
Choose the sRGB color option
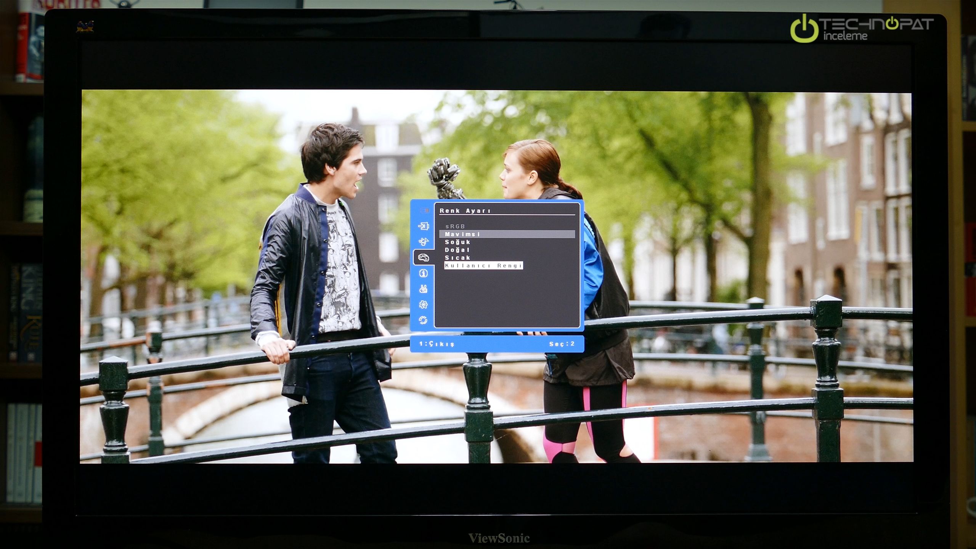pos(455,226)
